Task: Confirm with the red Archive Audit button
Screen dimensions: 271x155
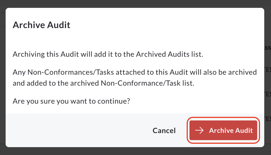Action: coord(223,130)
